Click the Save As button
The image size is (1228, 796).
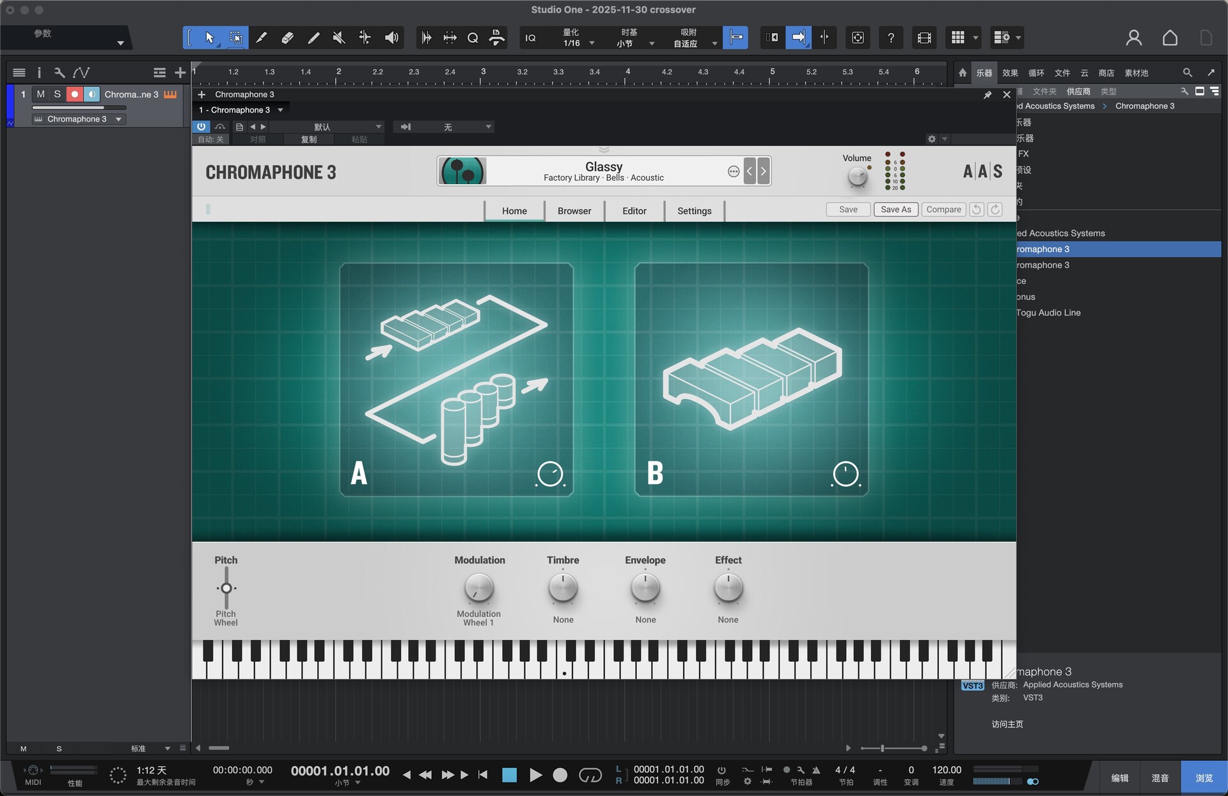895,209
